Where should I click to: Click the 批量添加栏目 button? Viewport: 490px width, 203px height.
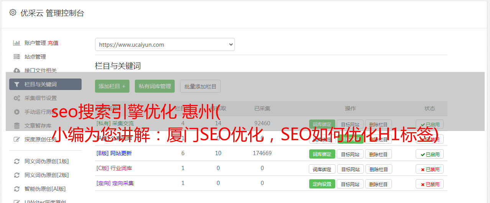coord(200,86)
